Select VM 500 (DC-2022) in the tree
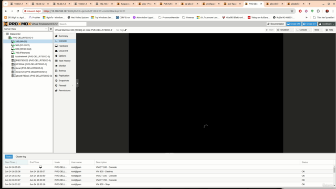The height and width of the screenshot is (189, 336). point(22,45)
